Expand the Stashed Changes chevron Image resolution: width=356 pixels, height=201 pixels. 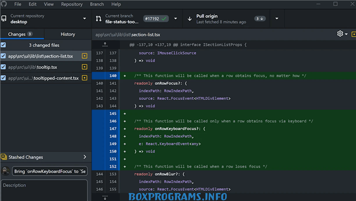point(85,157)
